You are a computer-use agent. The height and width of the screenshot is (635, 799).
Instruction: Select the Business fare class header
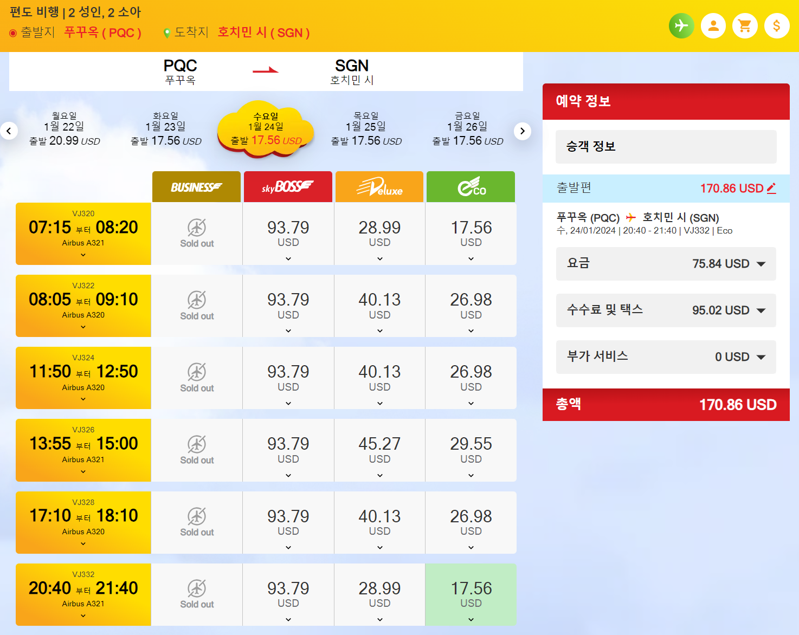196,187
